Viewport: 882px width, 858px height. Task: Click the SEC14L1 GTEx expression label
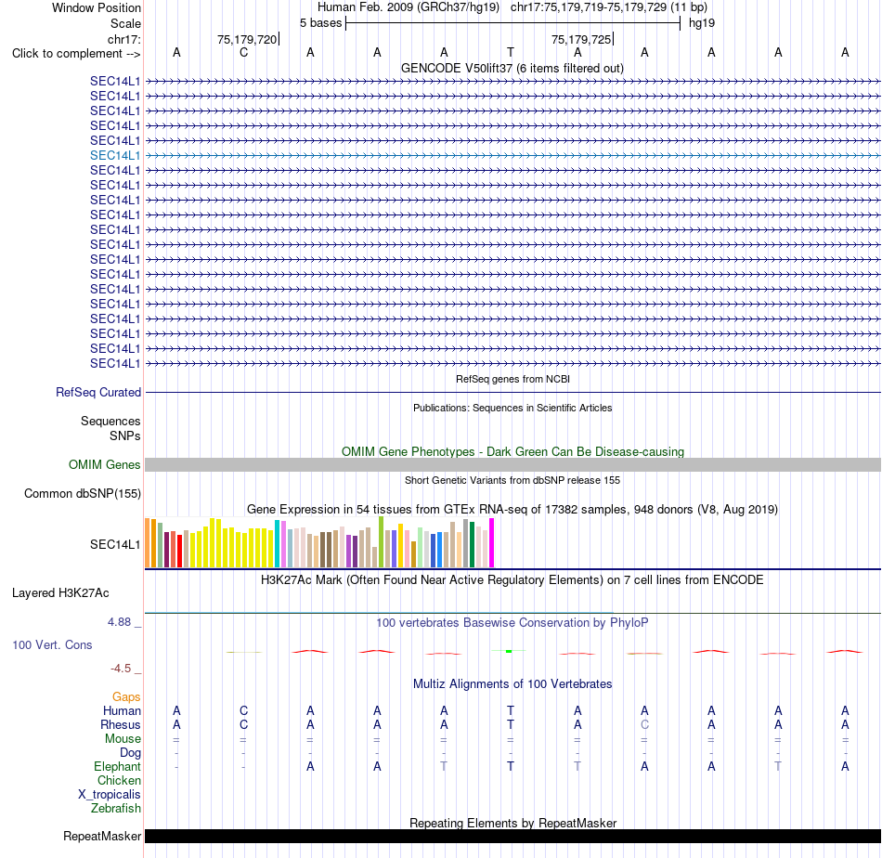click(115, 544)
